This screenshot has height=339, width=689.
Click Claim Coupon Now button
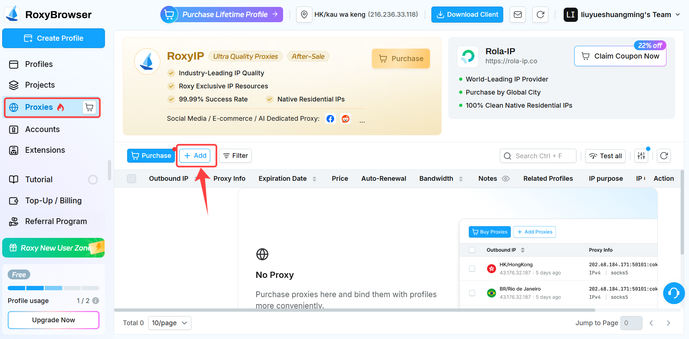[620, 56]
